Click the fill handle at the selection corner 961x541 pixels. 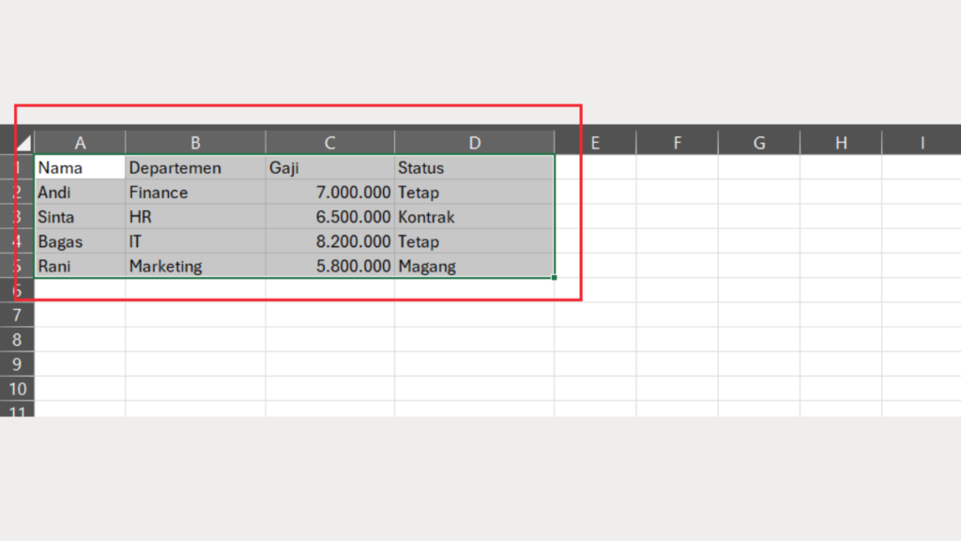point(555,277)
